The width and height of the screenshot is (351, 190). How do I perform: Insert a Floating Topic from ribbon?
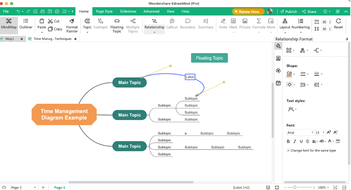(117, 26)
